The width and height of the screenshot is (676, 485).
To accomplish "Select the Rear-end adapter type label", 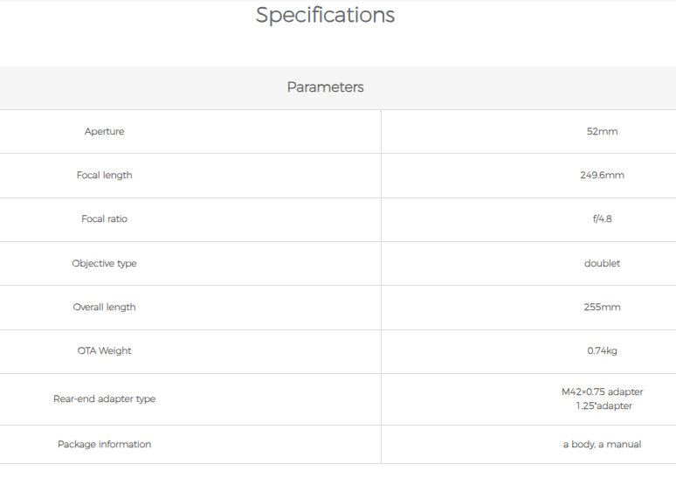I will (x=104, y=398).
